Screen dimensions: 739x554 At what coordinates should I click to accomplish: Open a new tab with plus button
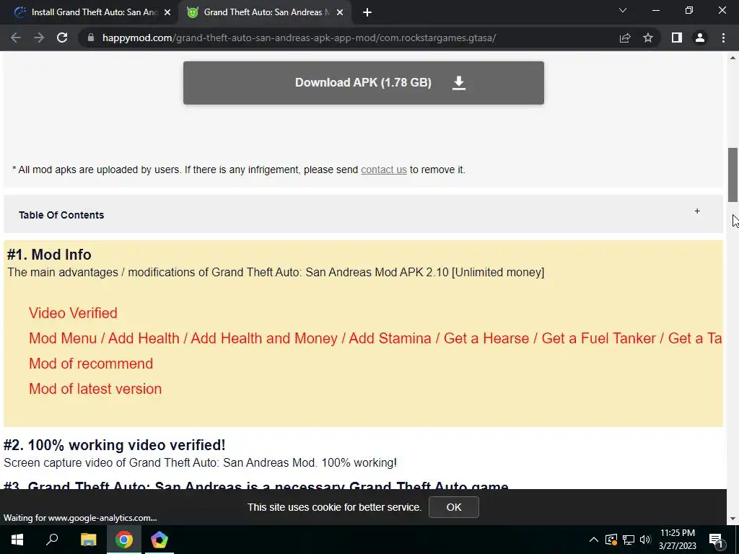[x=367, y=13]
